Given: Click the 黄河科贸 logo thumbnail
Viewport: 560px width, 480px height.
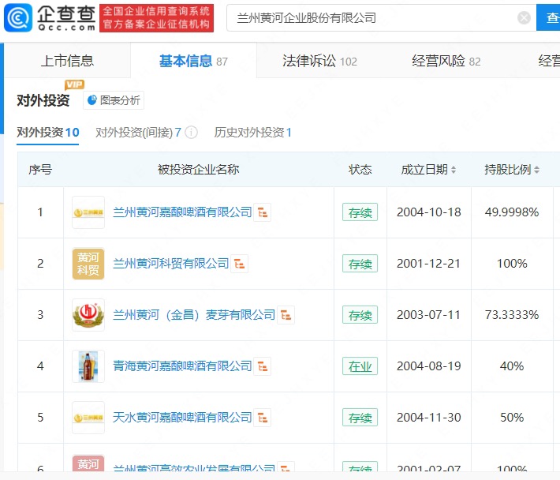Looking at the screenshot, I should [88, 264].
